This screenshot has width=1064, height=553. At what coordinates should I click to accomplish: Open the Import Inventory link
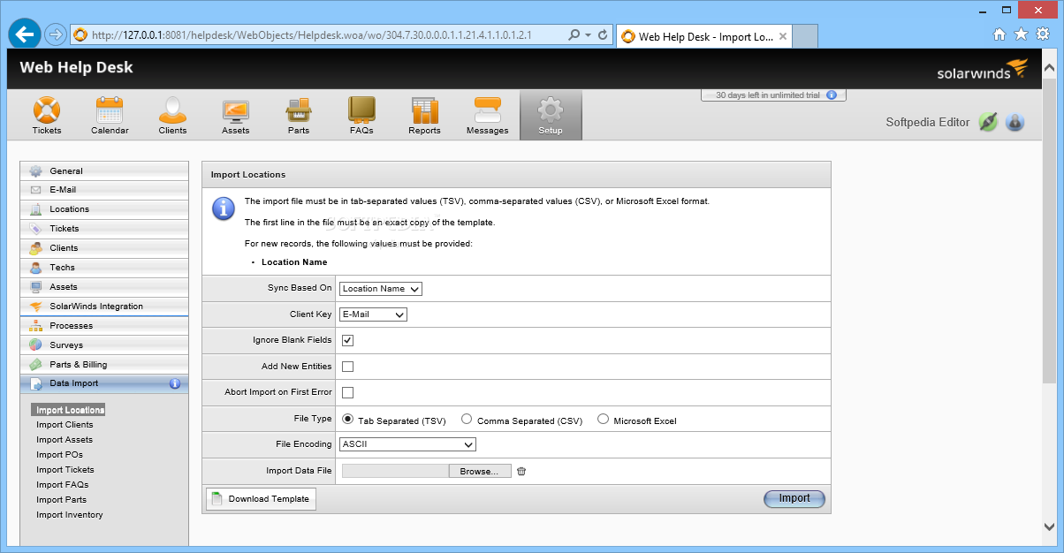tap(70, 515)
